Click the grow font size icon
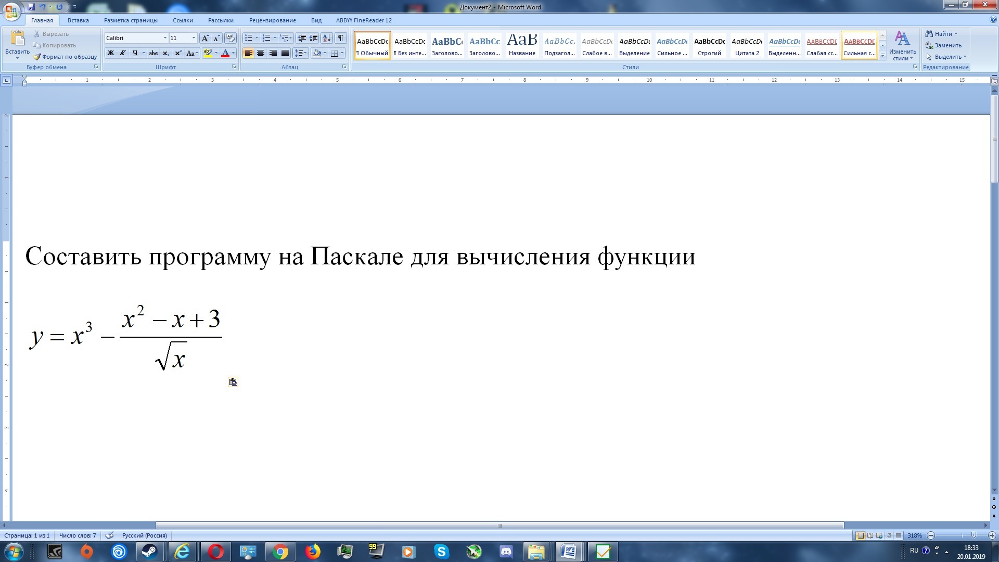The width and height of the screenshot is (999, 562). pyautogui.click(x=205, y=38)
